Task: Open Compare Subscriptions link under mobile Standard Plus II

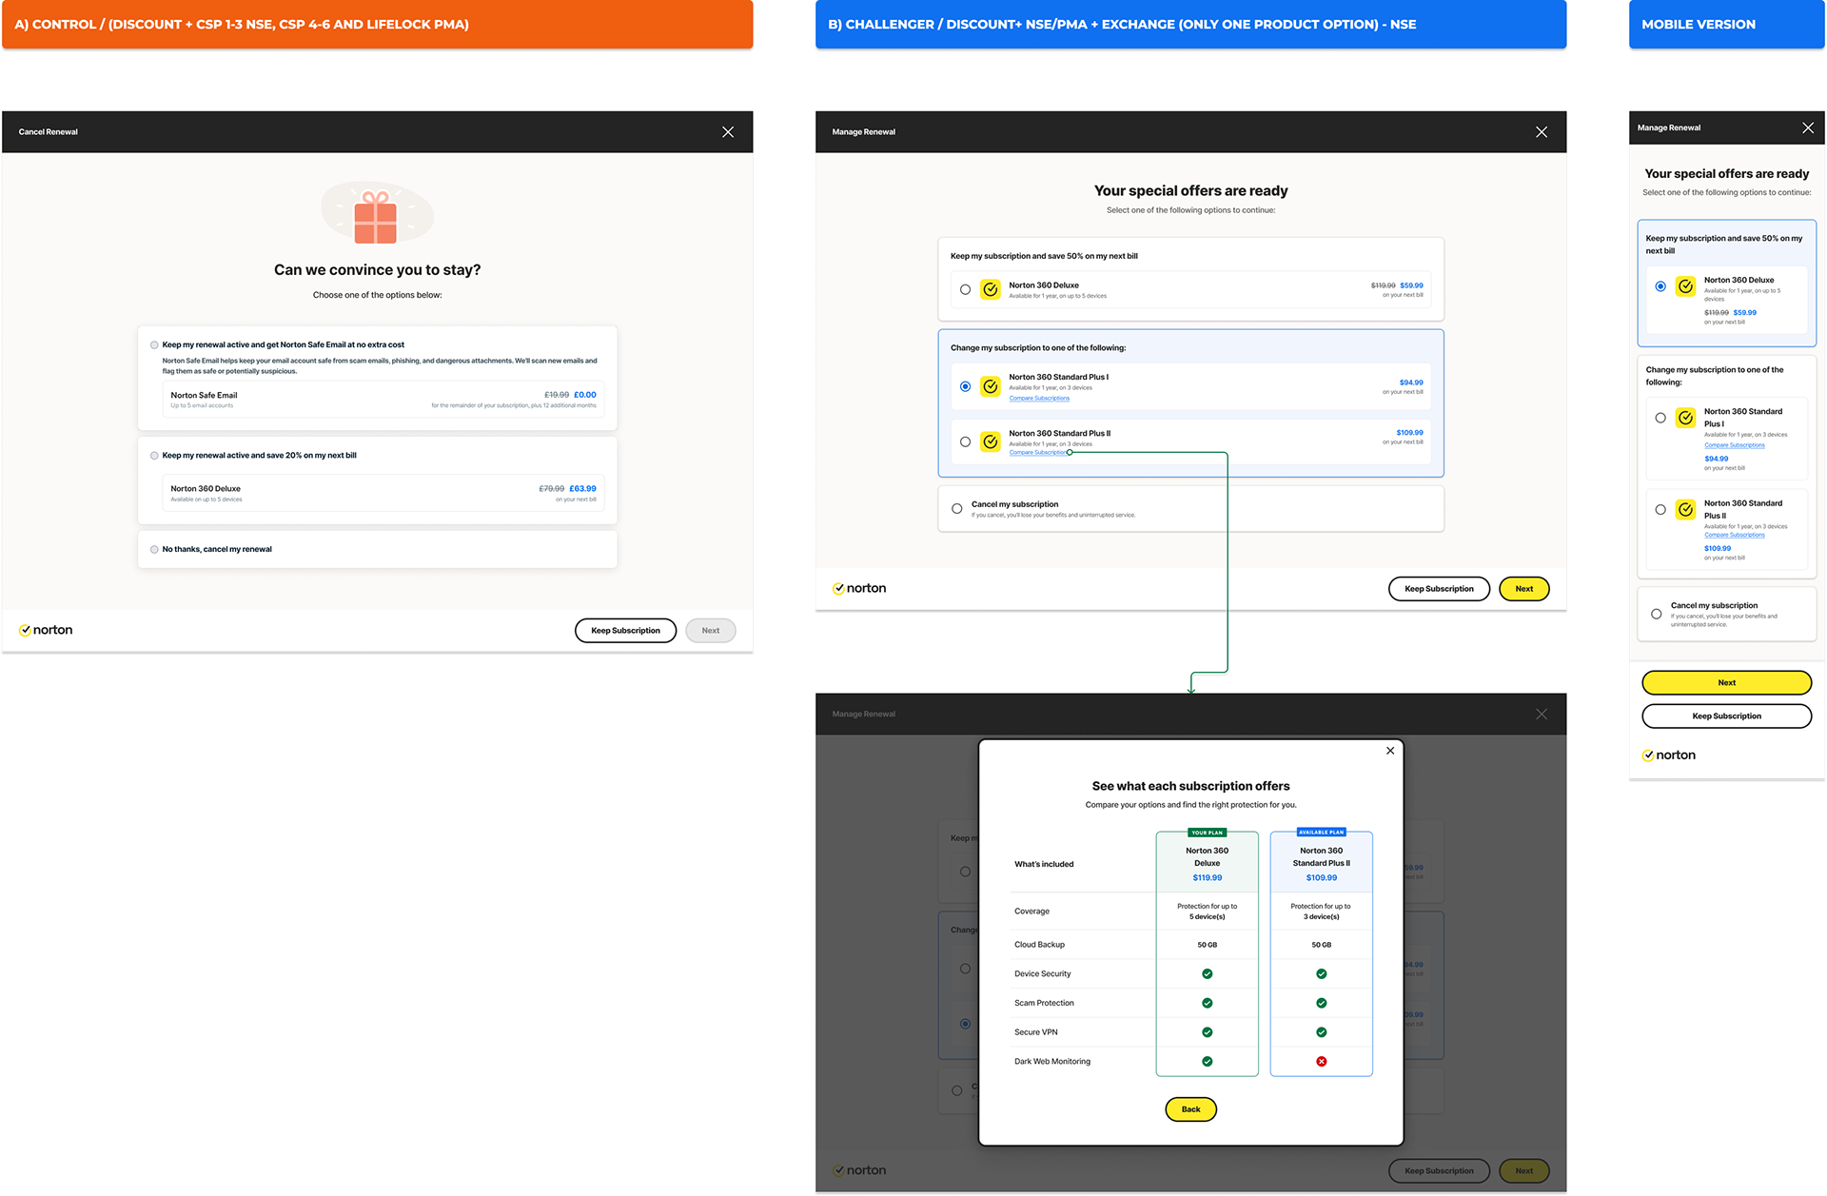Action: [1734, 535]
